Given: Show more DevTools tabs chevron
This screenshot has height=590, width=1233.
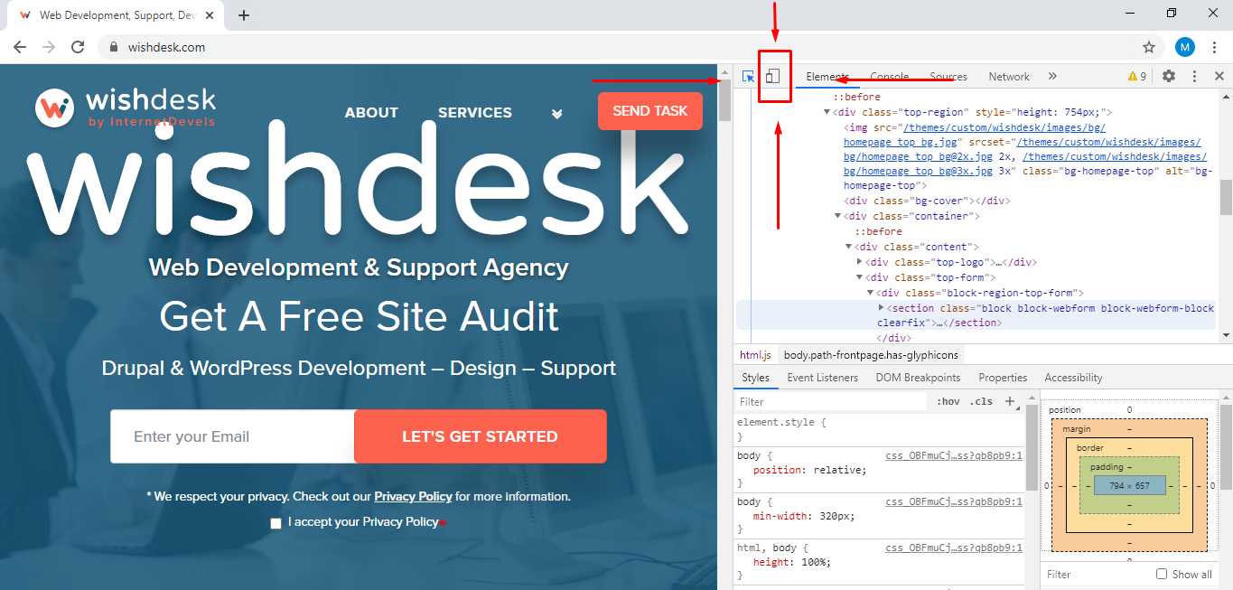Looking at the screenshot, I should (x=1052, y=77).
